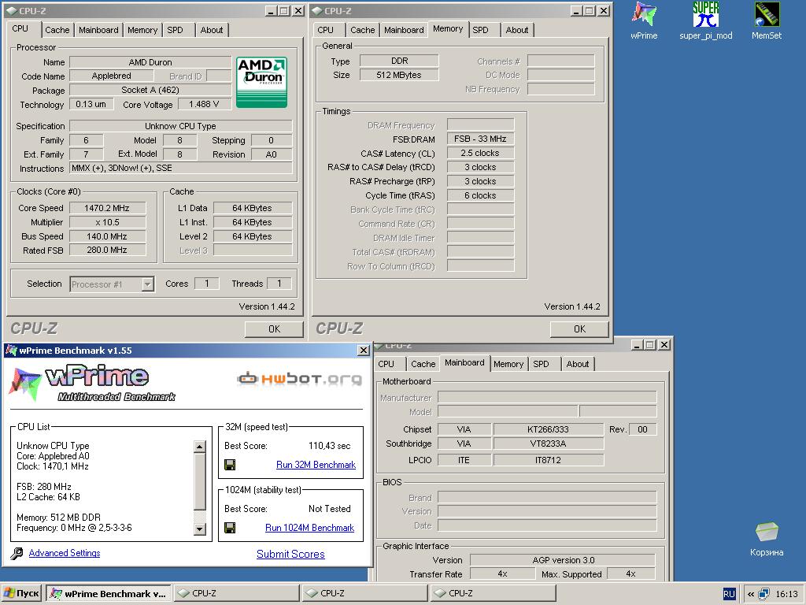Switch to Cache tab in the Mainboard window

(x=423, y=364)
